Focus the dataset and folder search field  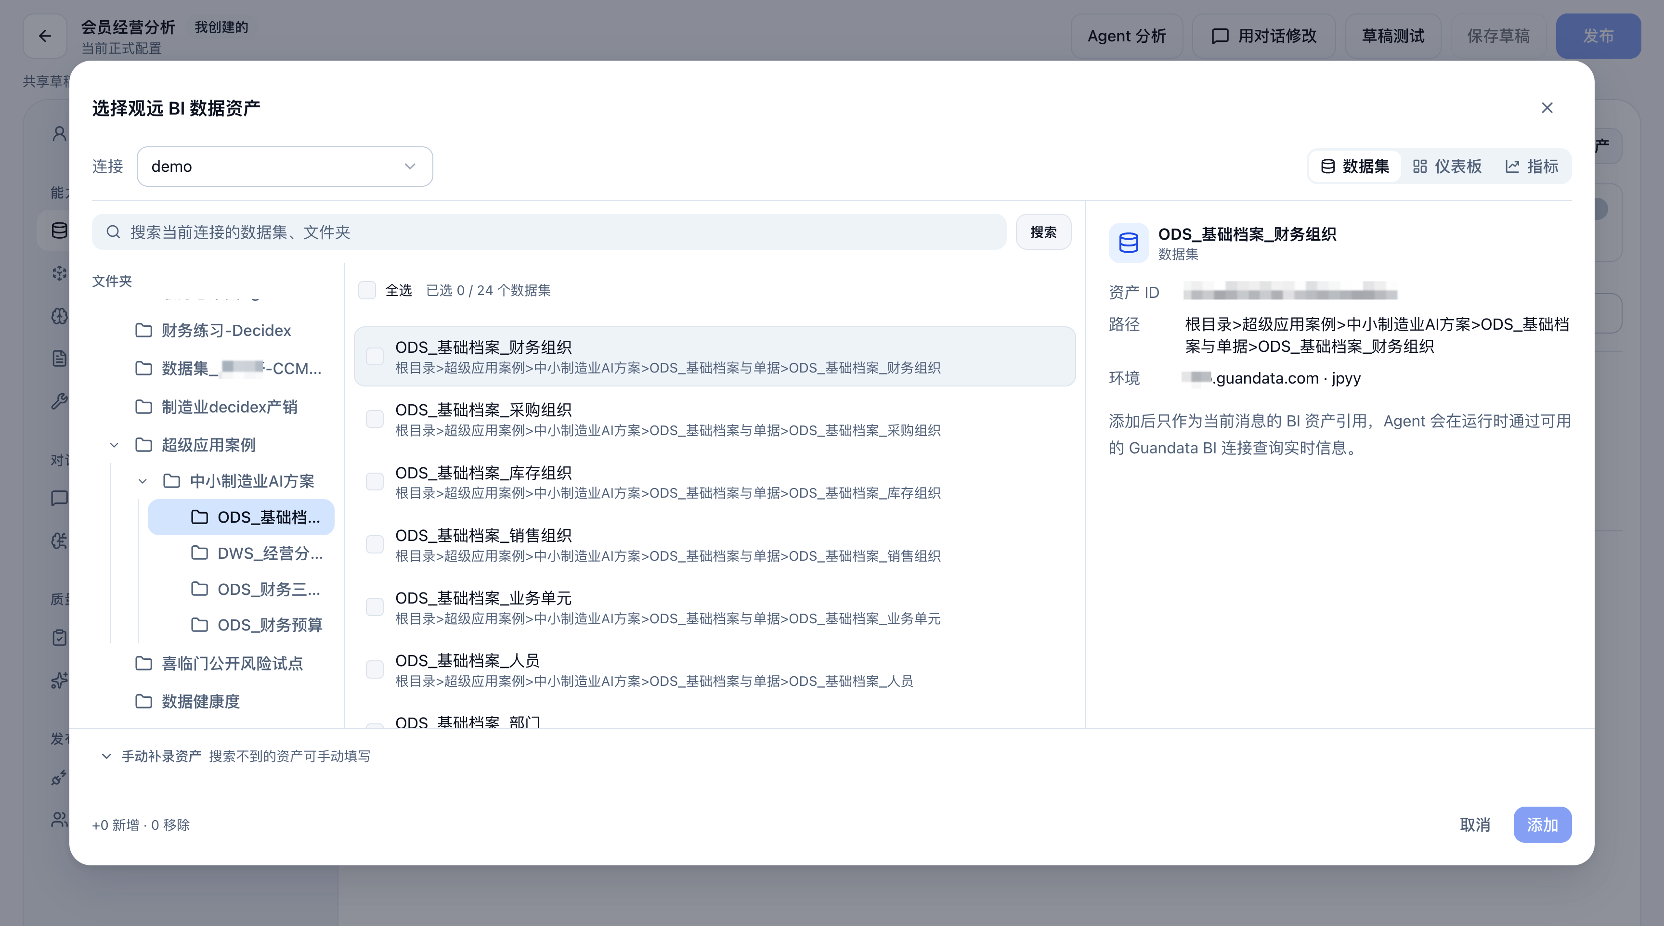[x=549, y=232]
